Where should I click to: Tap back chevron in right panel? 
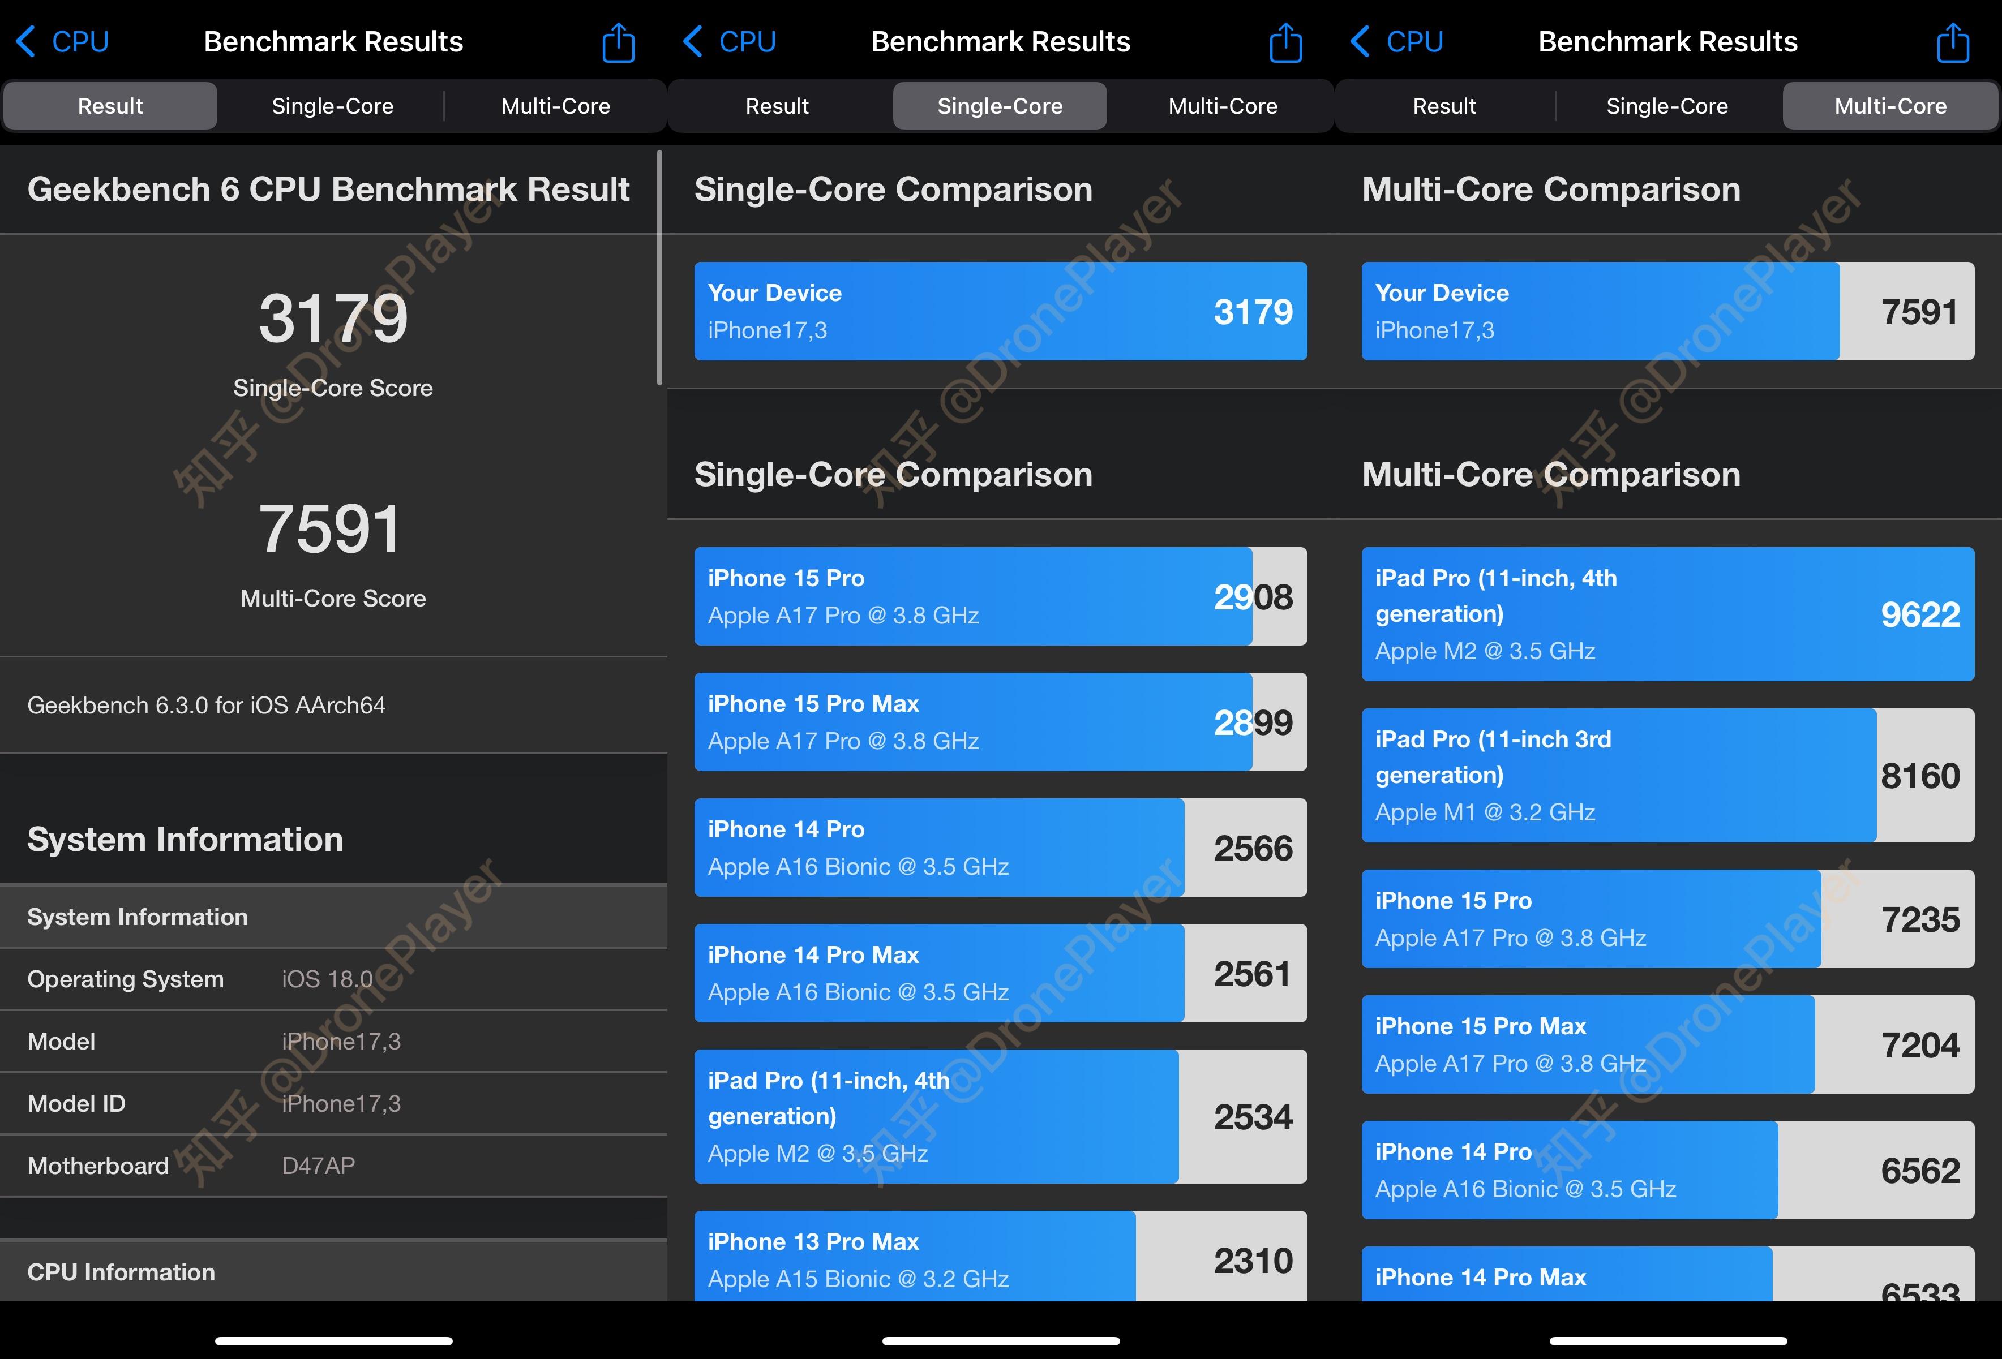pos(1360,41)
